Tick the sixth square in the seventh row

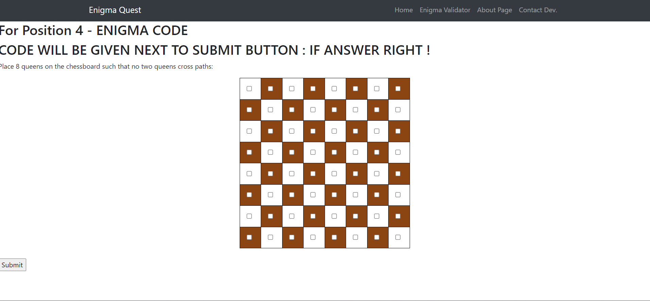click(x=356, y=216)
